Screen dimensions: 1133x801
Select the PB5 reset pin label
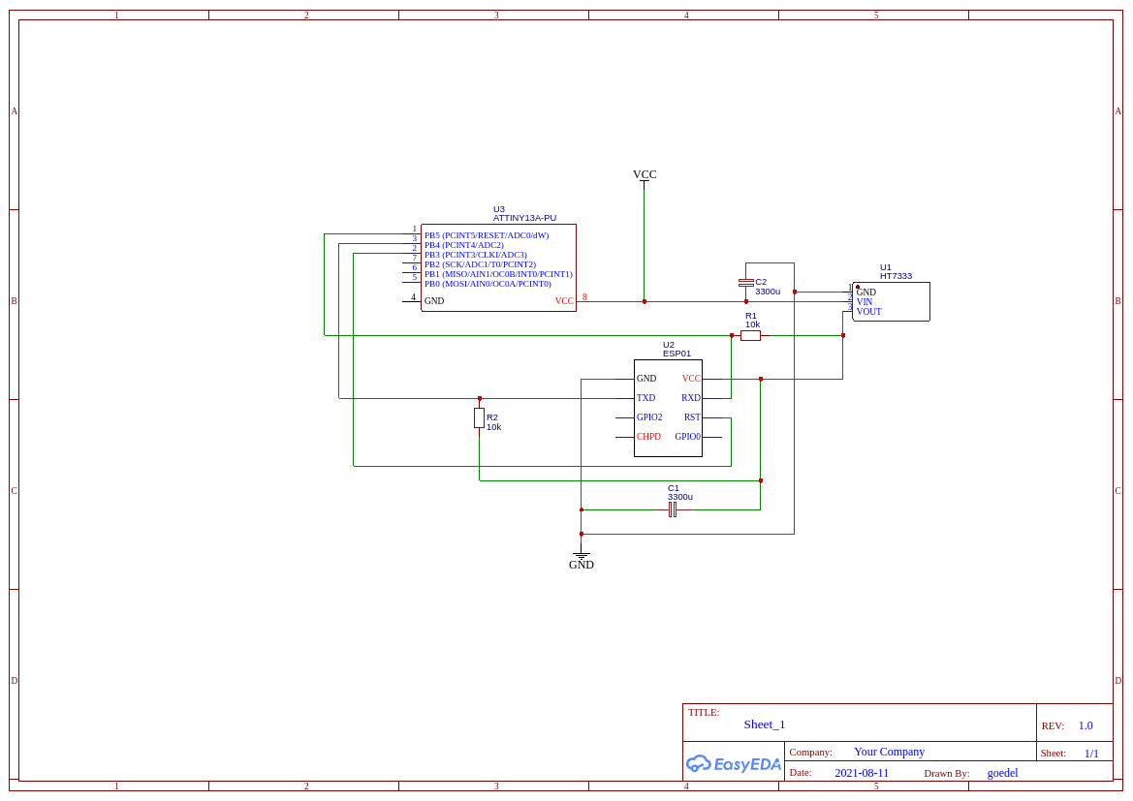(x=487, y=235)
